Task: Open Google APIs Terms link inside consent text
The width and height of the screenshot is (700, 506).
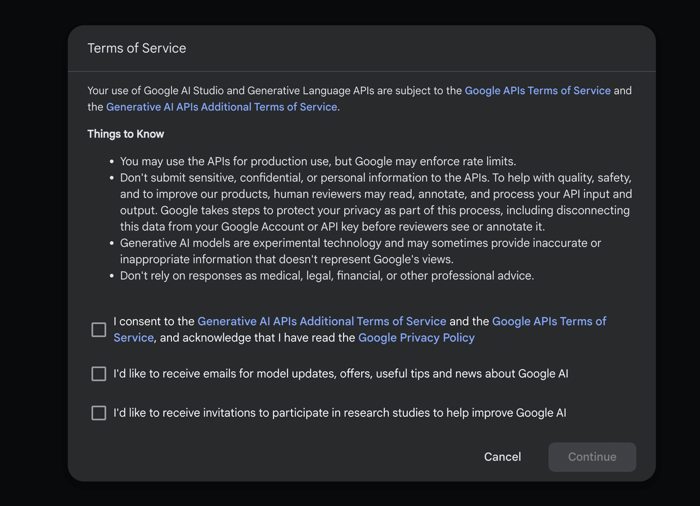Action: pos(549,321)
